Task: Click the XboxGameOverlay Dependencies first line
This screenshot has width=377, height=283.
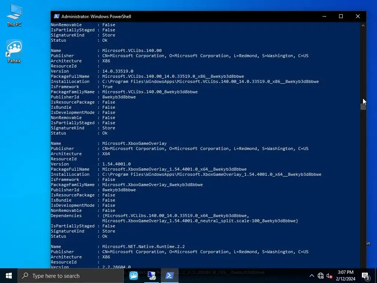Action: (176, 216)
